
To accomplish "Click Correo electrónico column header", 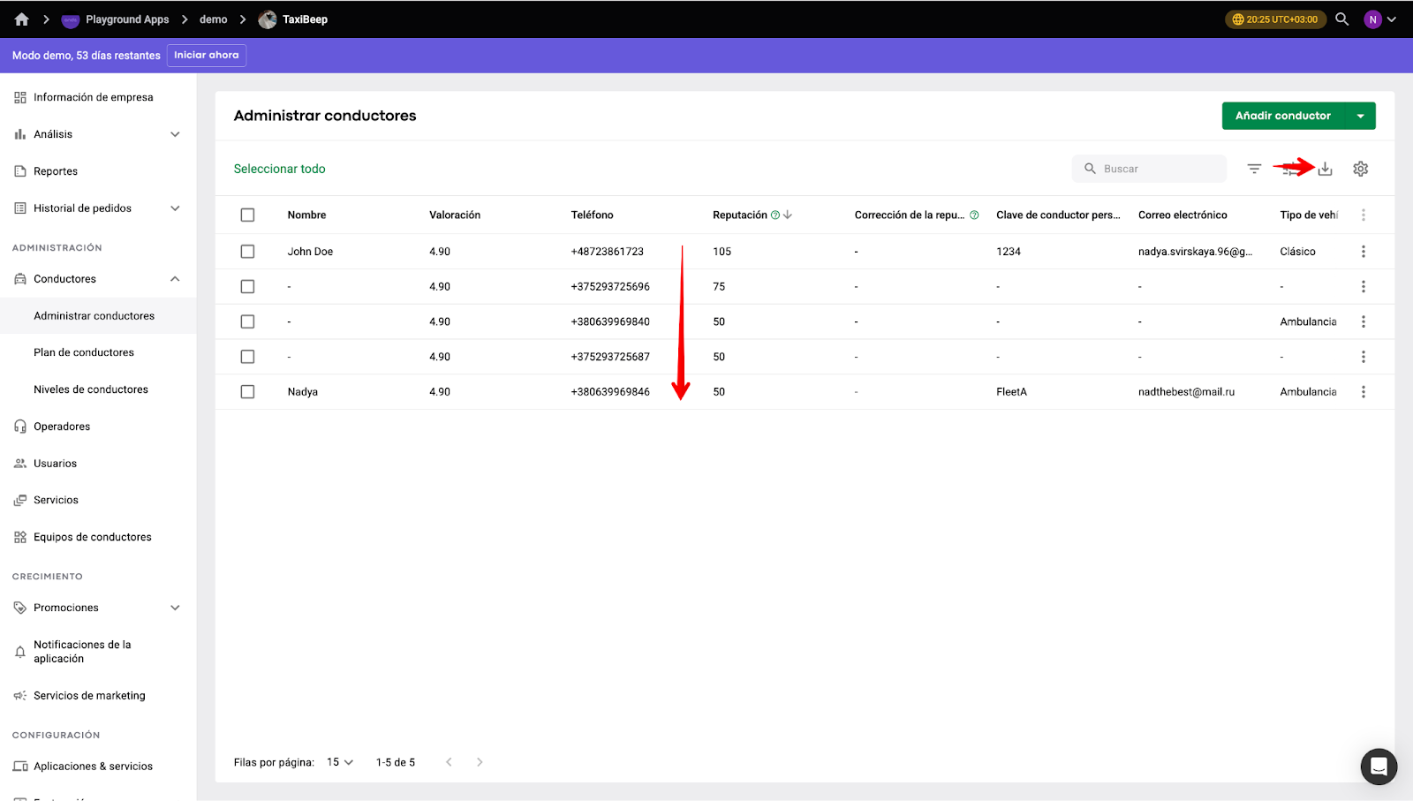I will point(1183,215).
